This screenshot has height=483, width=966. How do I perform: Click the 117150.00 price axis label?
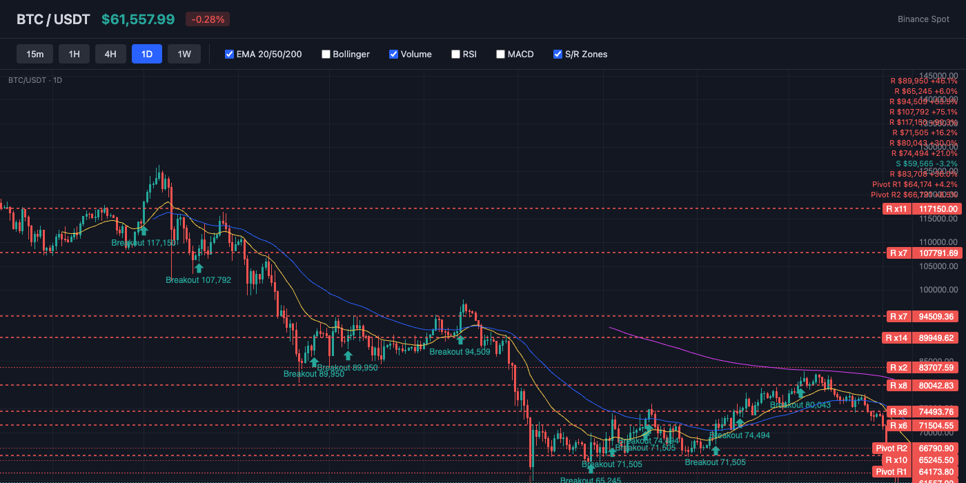(x=938, y=208)
